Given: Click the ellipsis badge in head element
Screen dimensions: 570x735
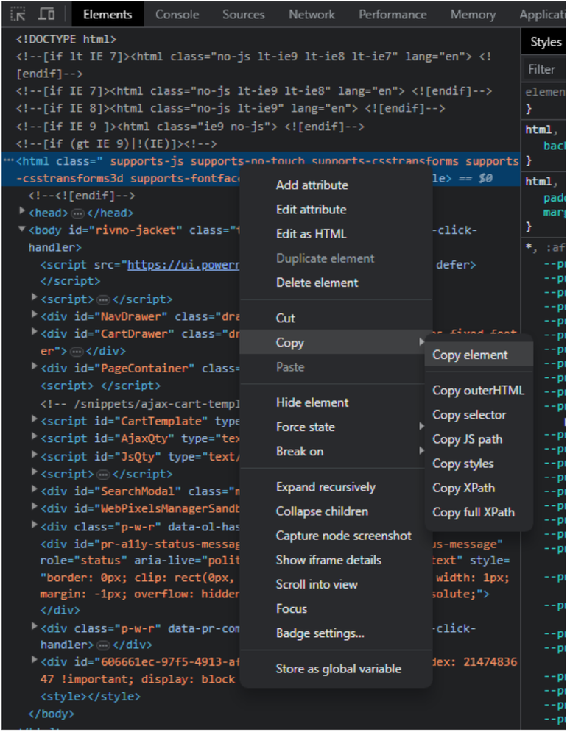Looking at the screenshot, I should click(x=77, y=214).
